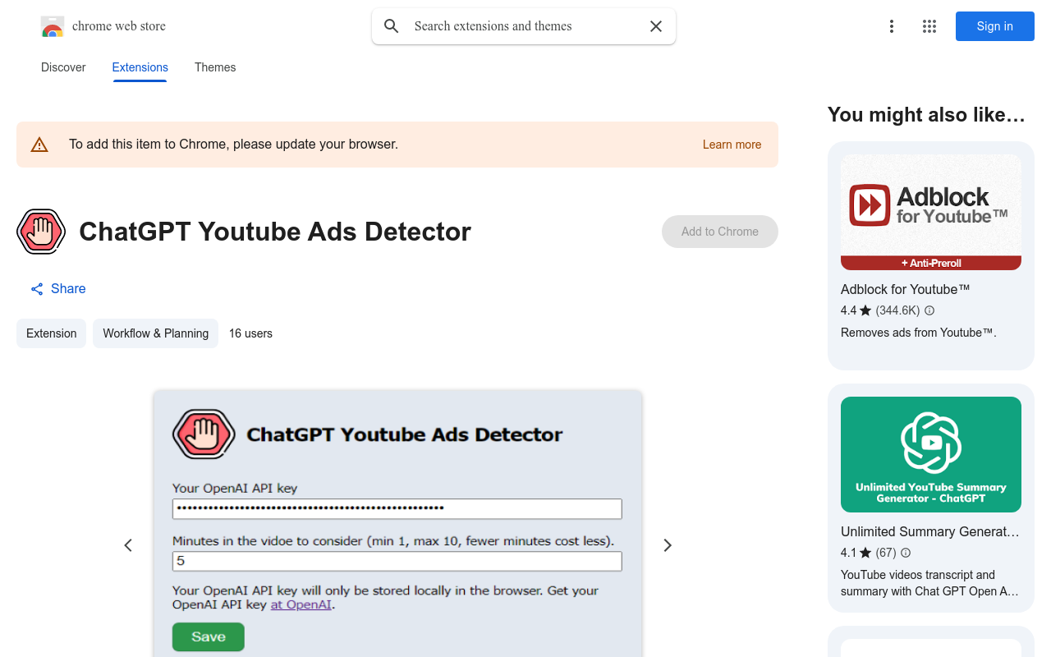This screenshot has height=657, width=1051.
Task: Open the extension screenshot preview image
Action: (397, 524)
